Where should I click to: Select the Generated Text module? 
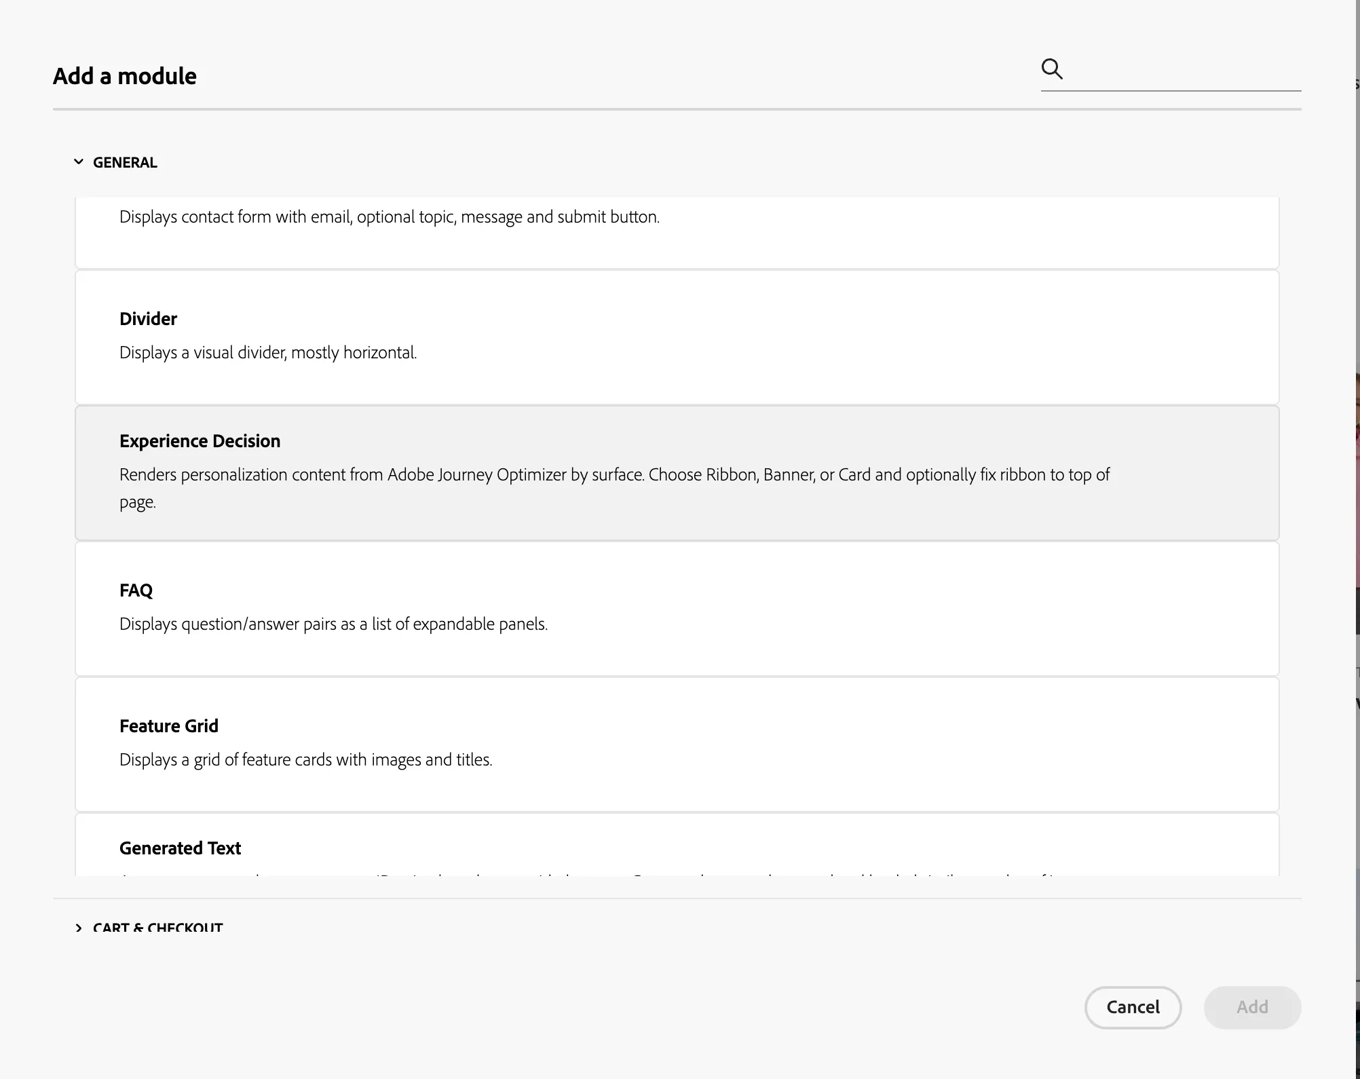[677, 844]
